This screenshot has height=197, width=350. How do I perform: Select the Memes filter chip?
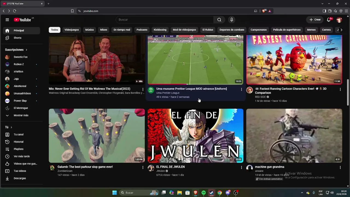[x=311, y=30]
